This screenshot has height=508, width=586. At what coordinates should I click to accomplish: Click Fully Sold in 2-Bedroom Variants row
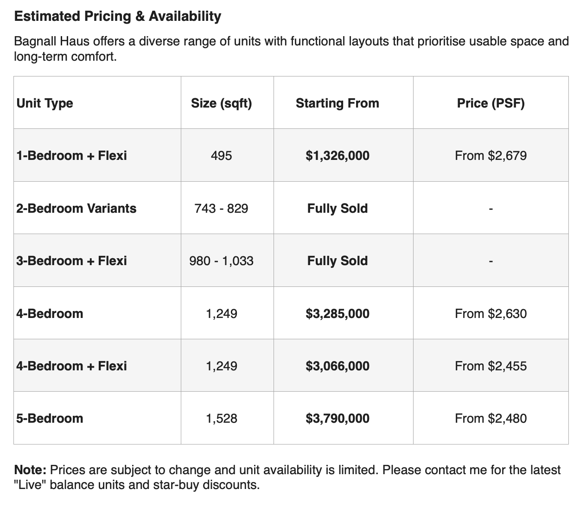click(x=338, y=208)
